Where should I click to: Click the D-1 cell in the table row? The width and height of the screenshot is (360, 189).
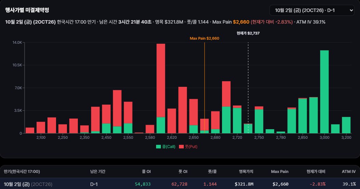click(94, 184)
